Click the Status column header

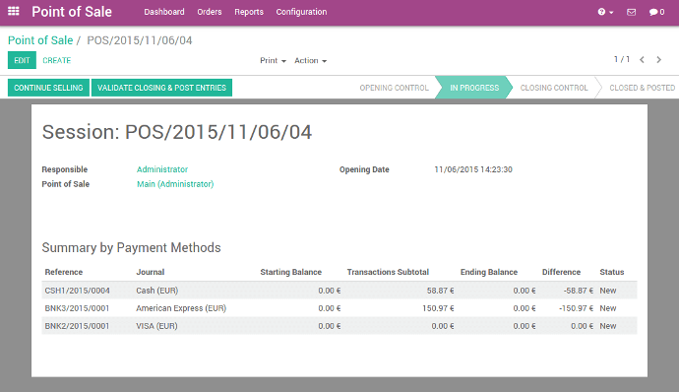pyautogui.click(x=611, y=272)
